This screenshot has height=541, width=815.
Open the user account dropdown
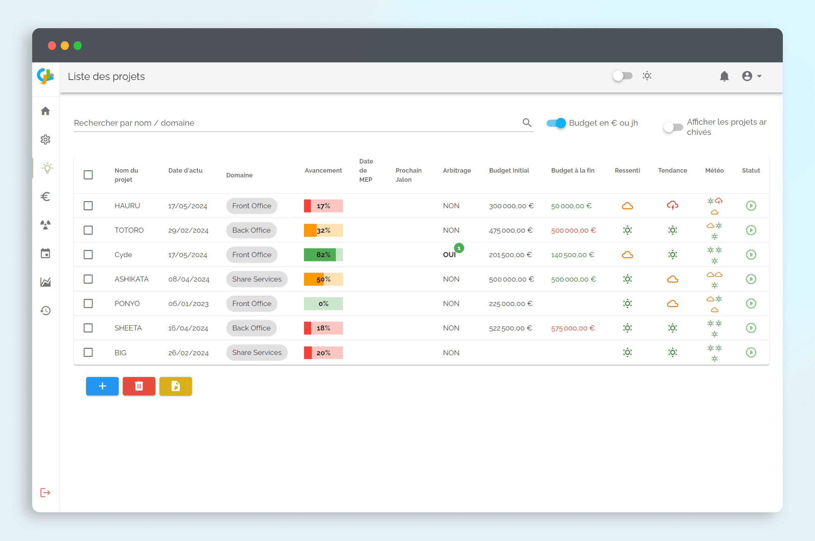[752, 76]
